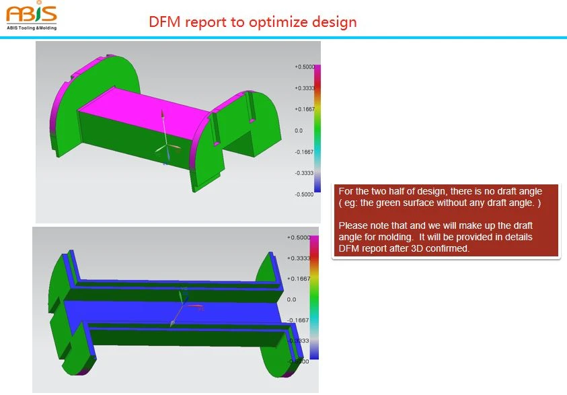The height and width of the screenshot is (395, 567).
Task: Click 'DFM report after 3D confirmed.' line
Action: tap(404, 249)
